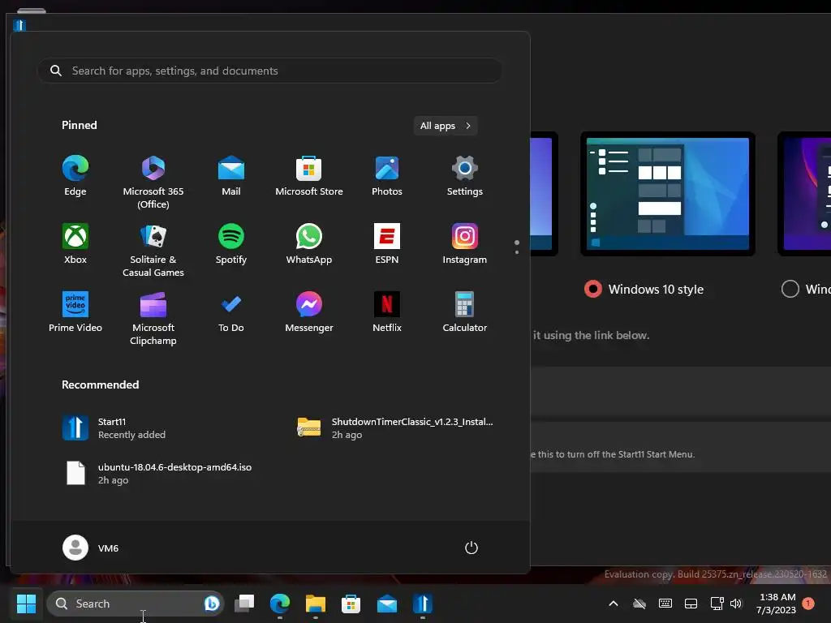Open recommended item Start11

pos(114,428)
